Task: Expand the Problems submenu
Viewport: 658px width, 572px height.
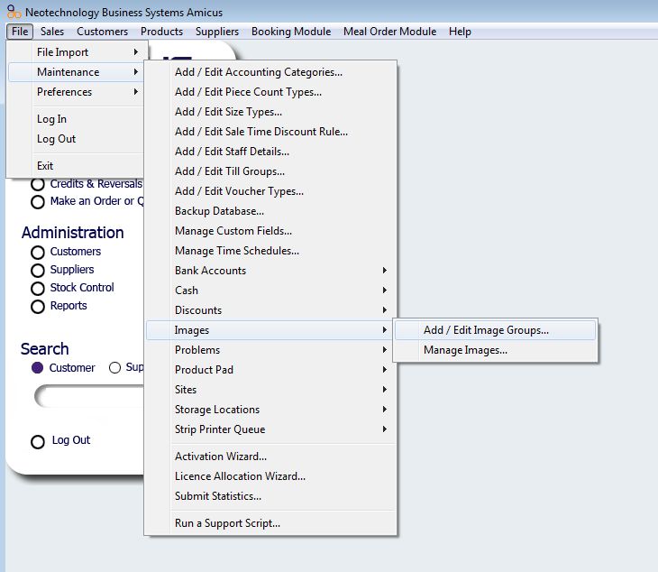Action: tap(270, 350)
